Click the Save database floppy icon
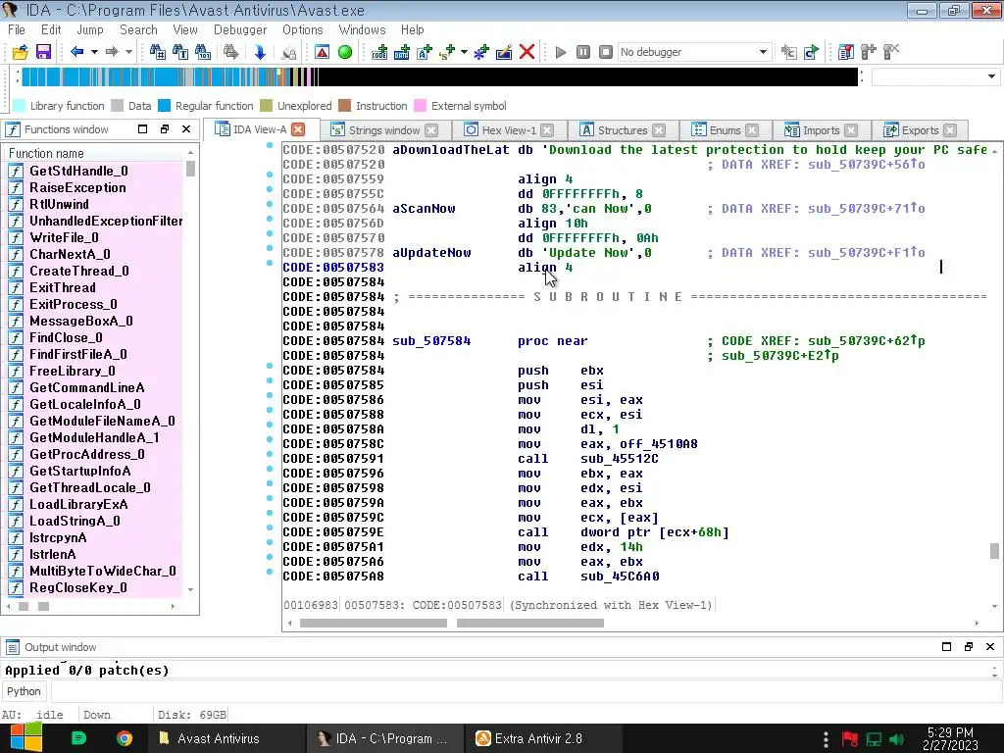The height and width of the screenshot is (753, 1004). pos(43,52)
